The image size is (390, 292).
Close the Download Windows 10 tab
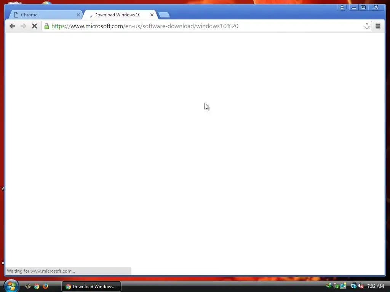pos(152,15)
